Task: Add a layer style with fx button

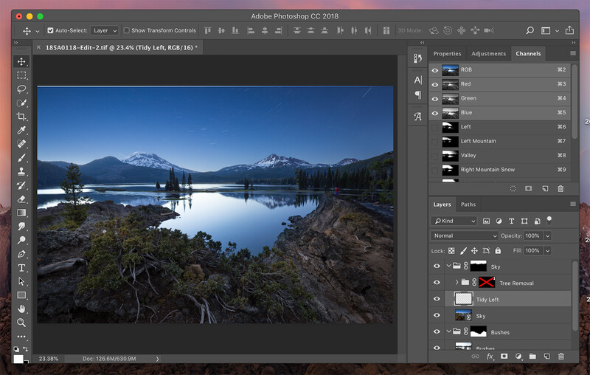Action: tap(490, 356)
